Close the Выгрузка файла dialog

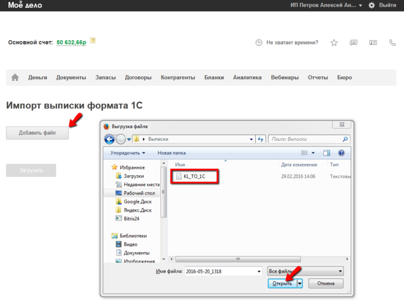coord(342,125)
